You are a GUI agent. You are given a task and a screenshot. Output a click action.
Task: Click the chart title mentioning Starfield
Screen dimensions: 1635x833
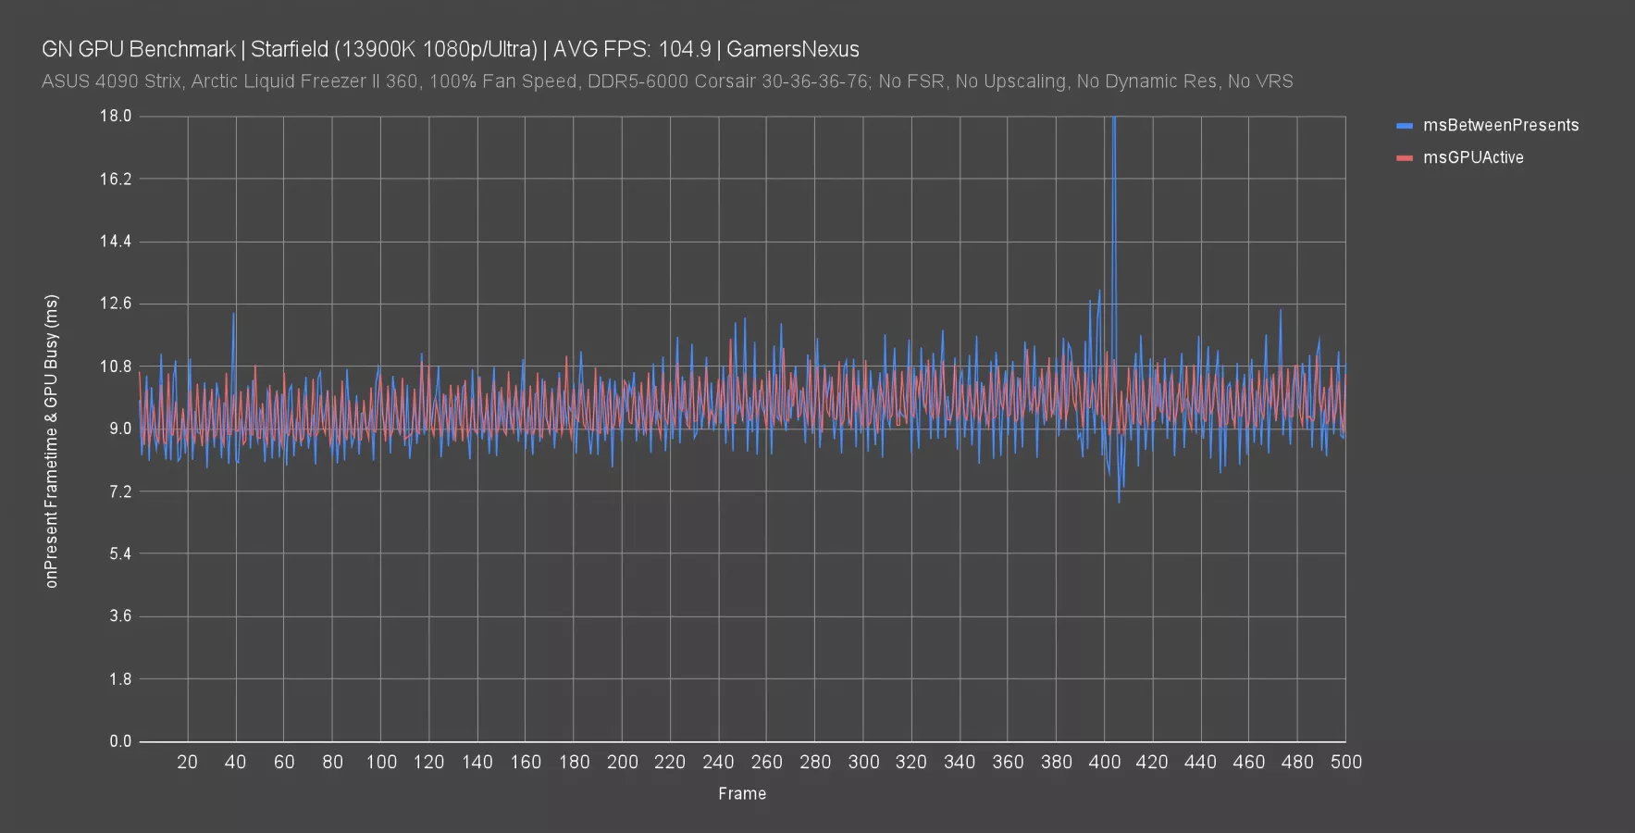point(450,49)
